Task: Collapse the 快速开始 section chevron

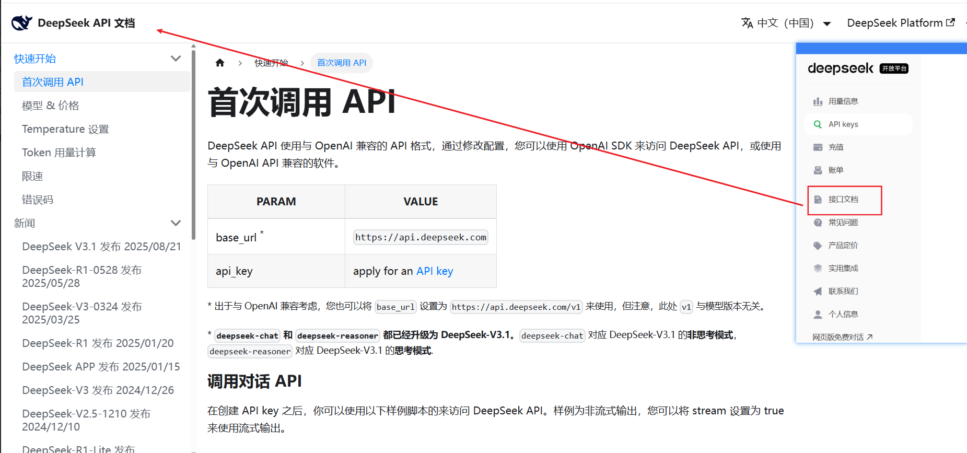Action: (x=176, y=59)
